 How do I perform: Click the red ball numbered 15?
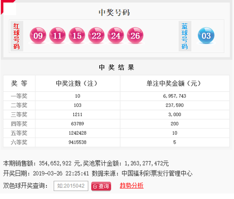tap(77, 35)
